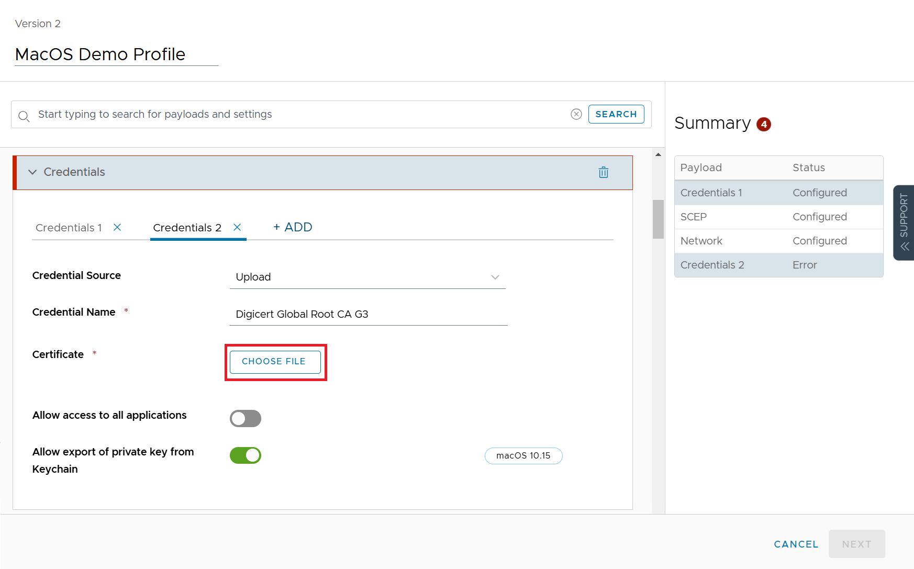Image resolution: width=914 pixels, height=569 pixels.
Task: Select the Credentials 2 tab
Action: click(187, 228)
